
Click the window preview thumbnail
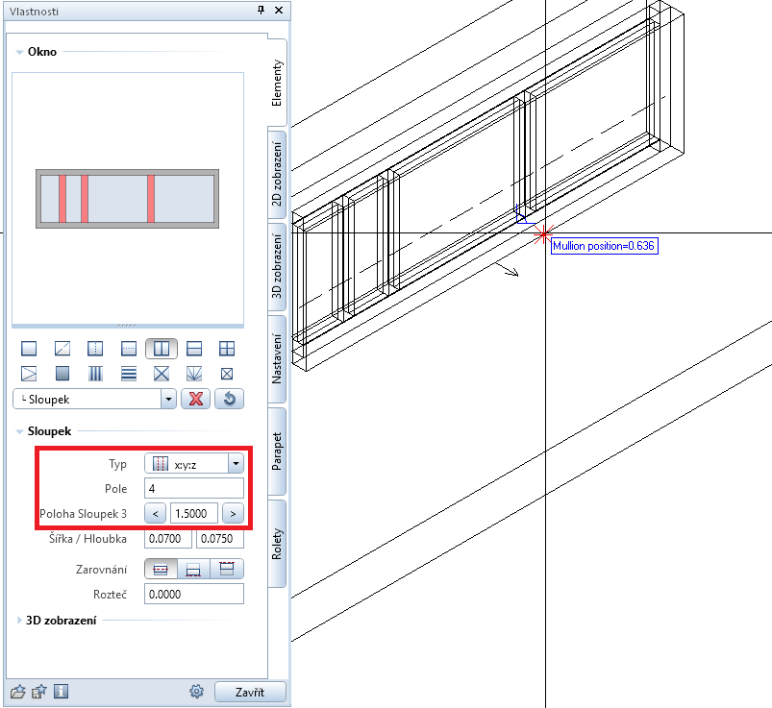128,199
